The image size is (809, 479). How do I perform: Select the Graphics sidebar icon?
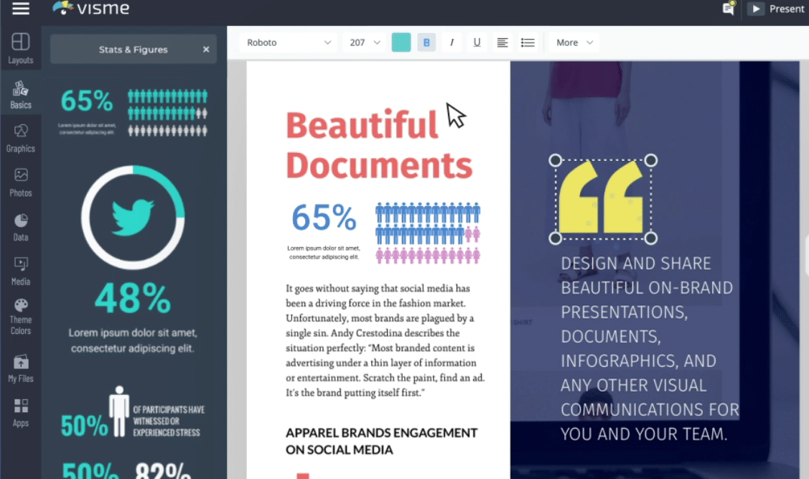[21, 137]
